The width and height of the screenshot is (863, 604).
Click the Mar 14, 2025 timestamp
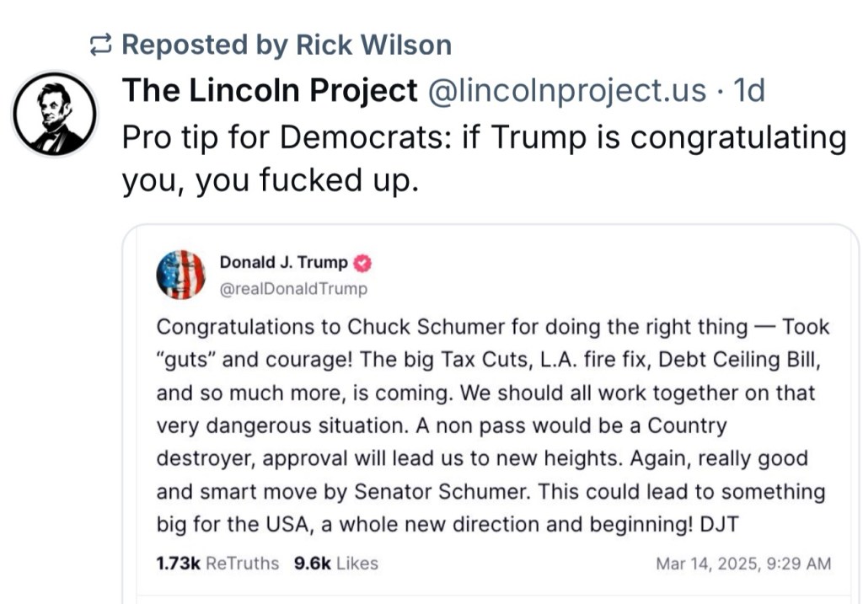point(743,564)
